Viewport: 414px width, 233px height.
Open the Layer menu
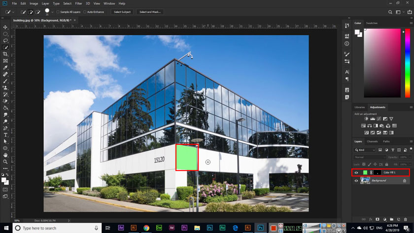coord(45,3)
